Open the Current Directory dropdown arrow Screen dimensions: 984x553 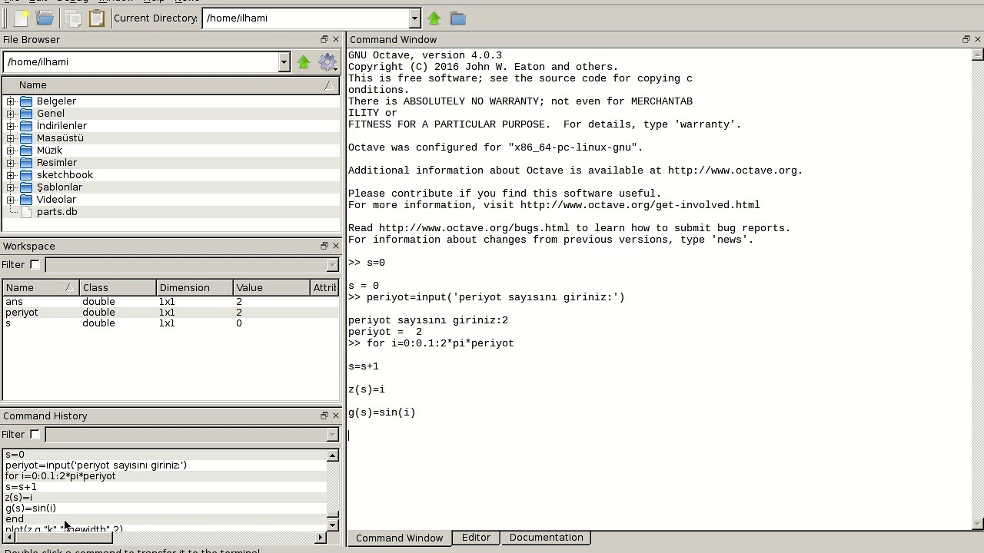coord(414,18)
